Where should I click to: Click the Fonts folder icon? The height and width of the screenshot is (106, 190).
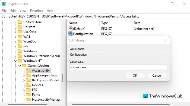(x=28, y=95)
